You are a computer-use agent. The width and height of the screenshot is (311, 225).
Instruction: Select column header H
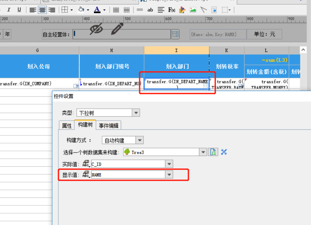111,50
